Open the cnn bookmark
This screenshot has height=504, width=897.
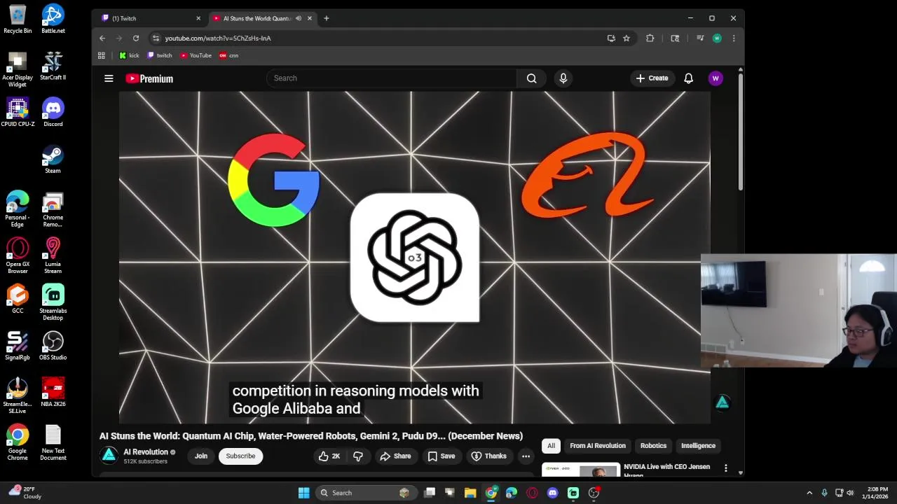[x=229, y=55]
